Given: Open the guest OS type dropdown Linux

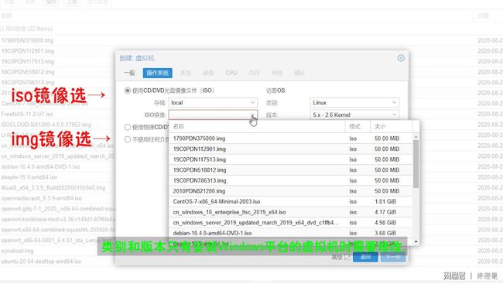Looking at the screenshot, I should 354,103.
